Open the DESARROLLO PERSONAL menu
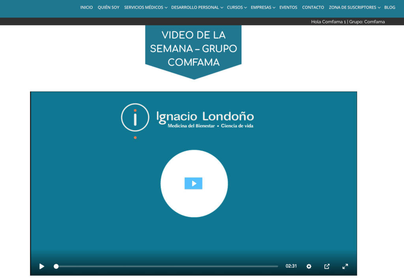404x278 pixels. pyautogui.click(x=195, y=7)
